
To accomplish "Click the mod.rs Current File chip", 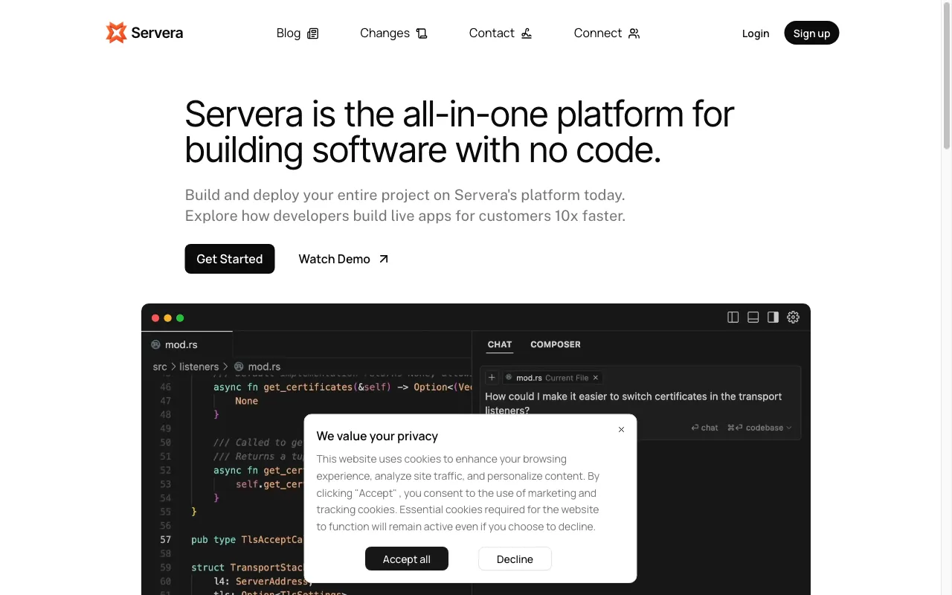I will pyautogui.click(x=553, y=378).
